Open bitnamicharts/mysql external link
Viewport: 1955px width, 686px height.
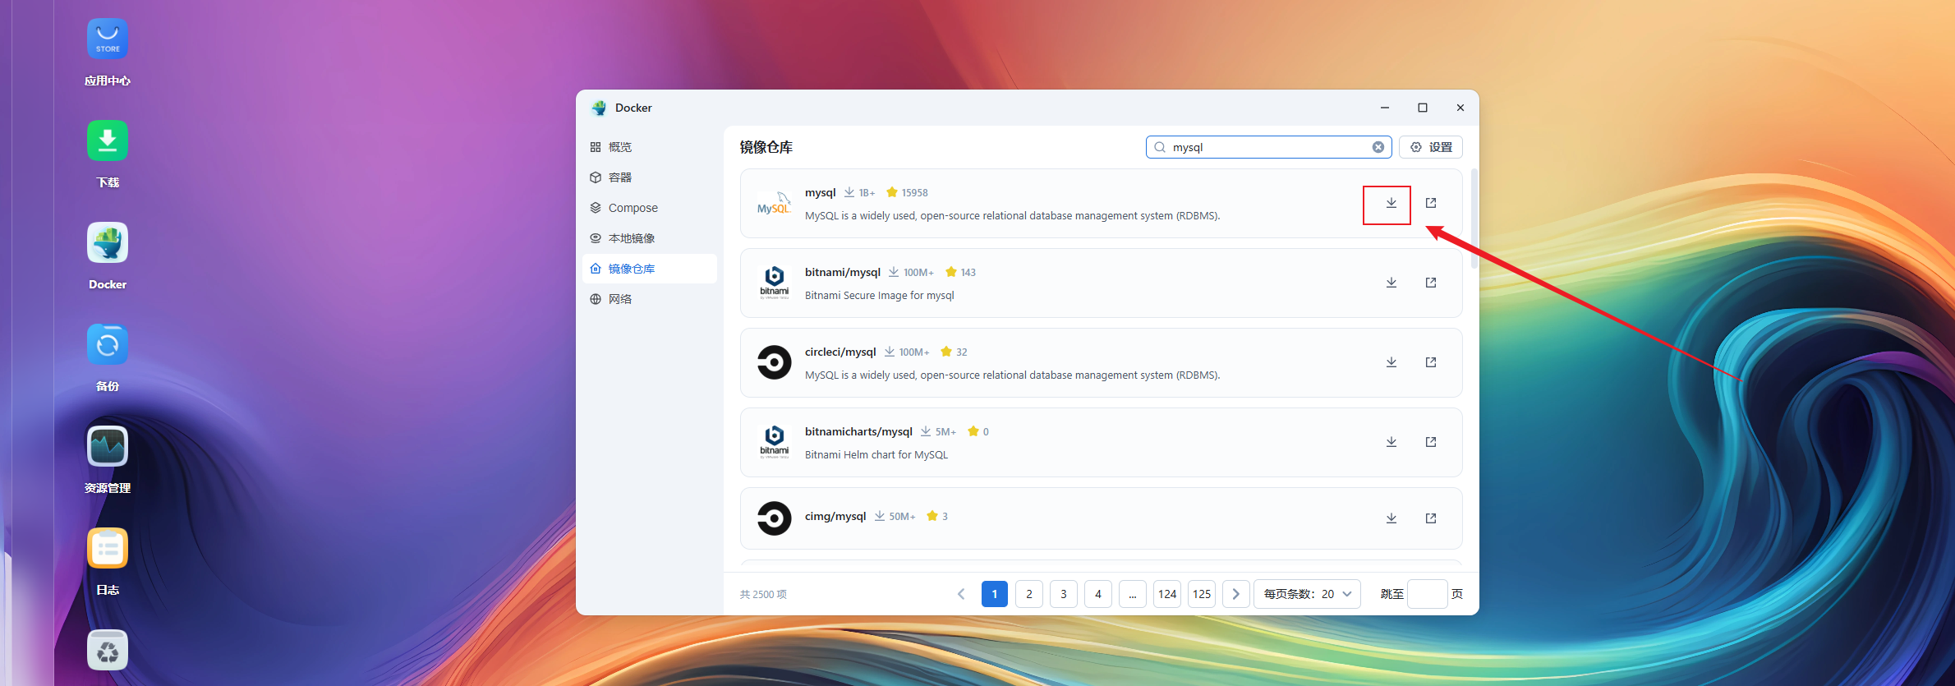[x=1431, y=442]
